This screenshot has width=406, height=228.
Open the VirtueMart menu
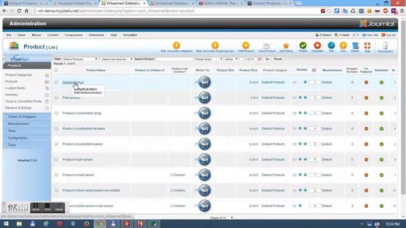[x=130, y=35]
